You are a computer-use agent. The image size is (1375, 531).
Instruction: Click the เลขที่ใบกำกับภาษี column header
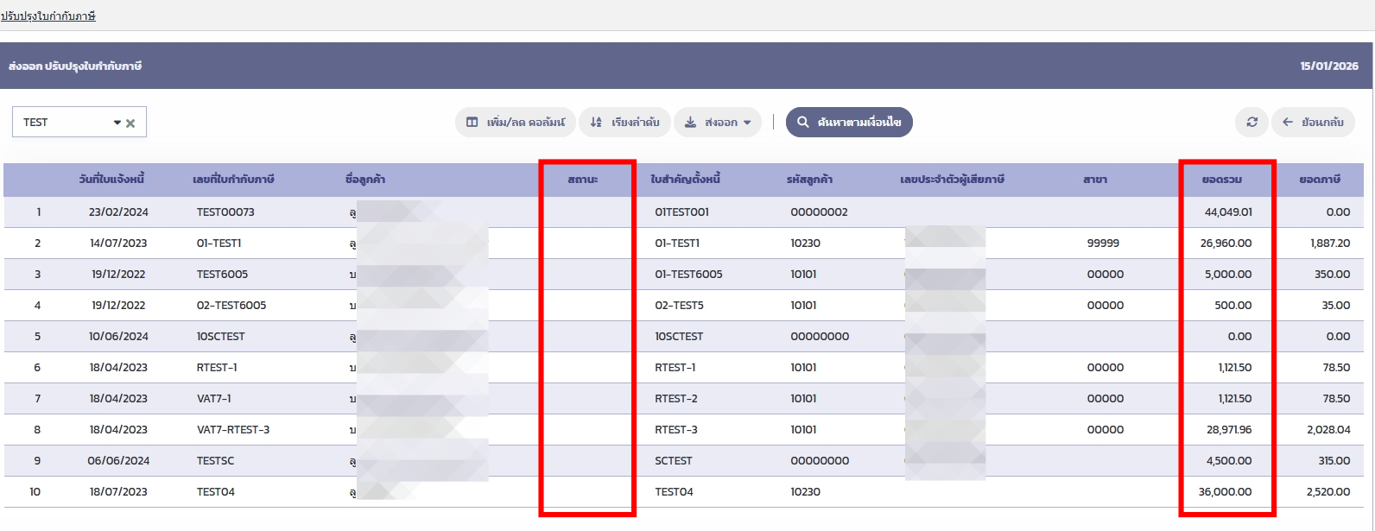tap(233, 180)
